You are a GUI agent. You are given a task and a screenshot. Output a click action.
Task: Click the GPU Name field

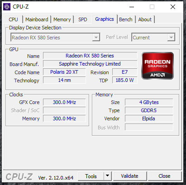(90, 56)
